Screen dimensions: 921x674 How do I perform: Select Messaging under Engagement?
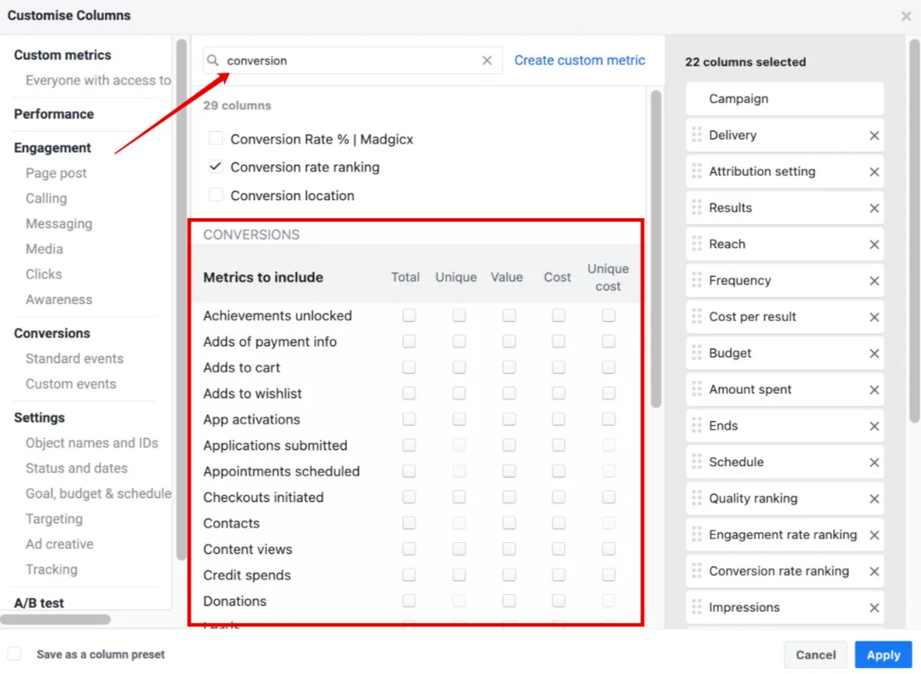tap(59, 224)
